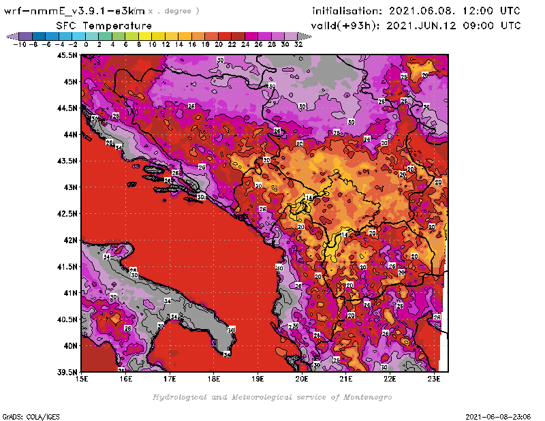Click the 2021-06-08-23:06 timestamp
Screen dimensions: 545x421
(x=498, y=417)
